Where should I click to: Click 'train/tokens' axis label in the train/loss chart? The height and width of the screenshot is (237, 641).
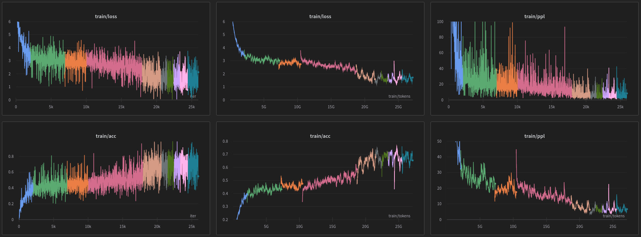tap(399, 96)
